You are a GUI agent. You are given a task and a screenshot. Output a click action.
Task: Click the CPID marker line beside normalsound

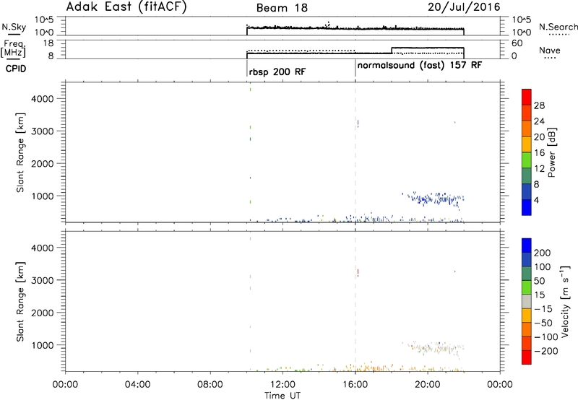click(x=355, y=68)
